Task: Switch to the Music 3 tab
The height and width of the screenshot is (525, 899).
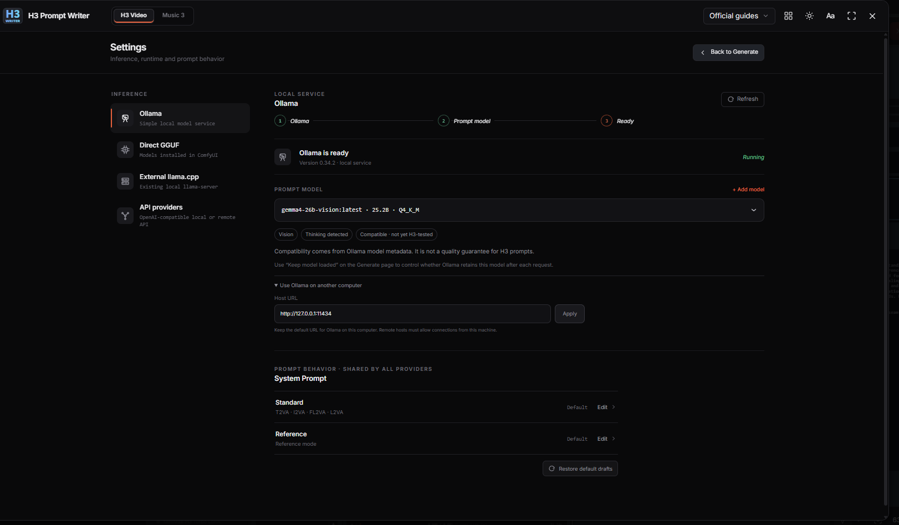Action: pyautogui.click(x=173, y=16)
